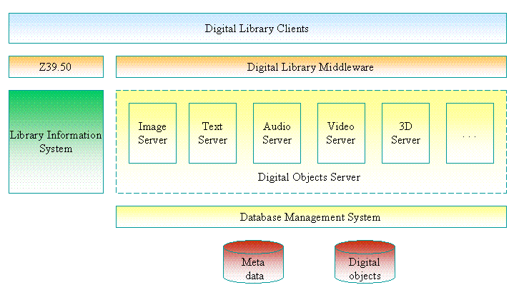The height and width of the screenshot is (290, 514).
Task: Click the 3D Server box
Action: click(405, 133)
